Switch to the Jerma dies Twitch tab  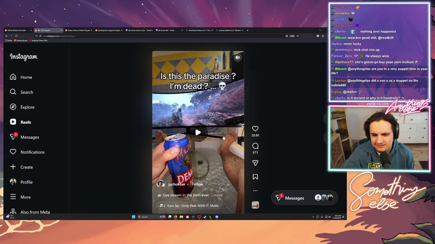169,30
